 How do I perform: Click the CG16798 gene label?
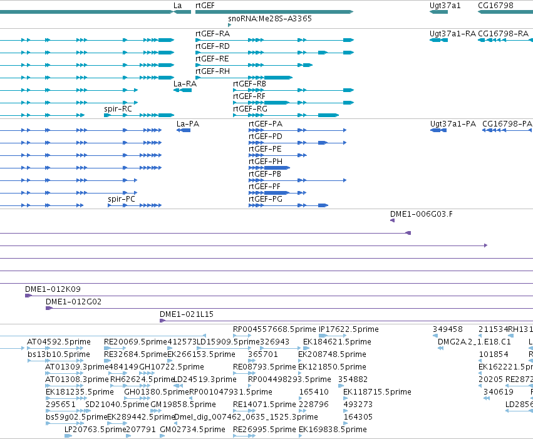coord(495,6)
